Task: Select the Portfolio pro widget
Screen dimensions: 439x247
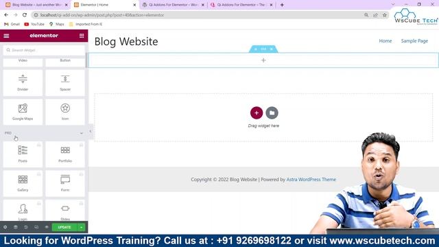Action: click(x=65, y=154)
